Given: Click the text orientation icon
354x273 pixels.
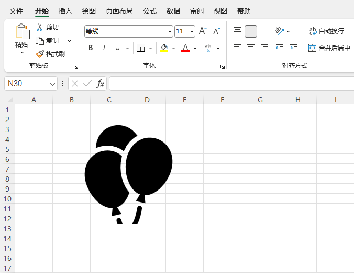Looking at the screenshot, I should pyautogui.click(x=280, y=31).
